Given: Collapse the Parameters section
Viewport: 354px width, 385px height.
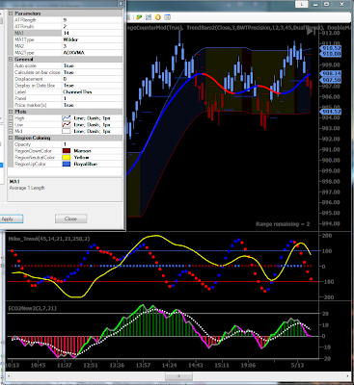Looking at the screenshot, I should tap(11, 13).
